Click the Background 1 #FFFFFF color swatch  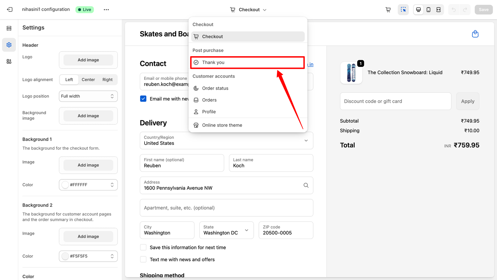pos(65,185)
